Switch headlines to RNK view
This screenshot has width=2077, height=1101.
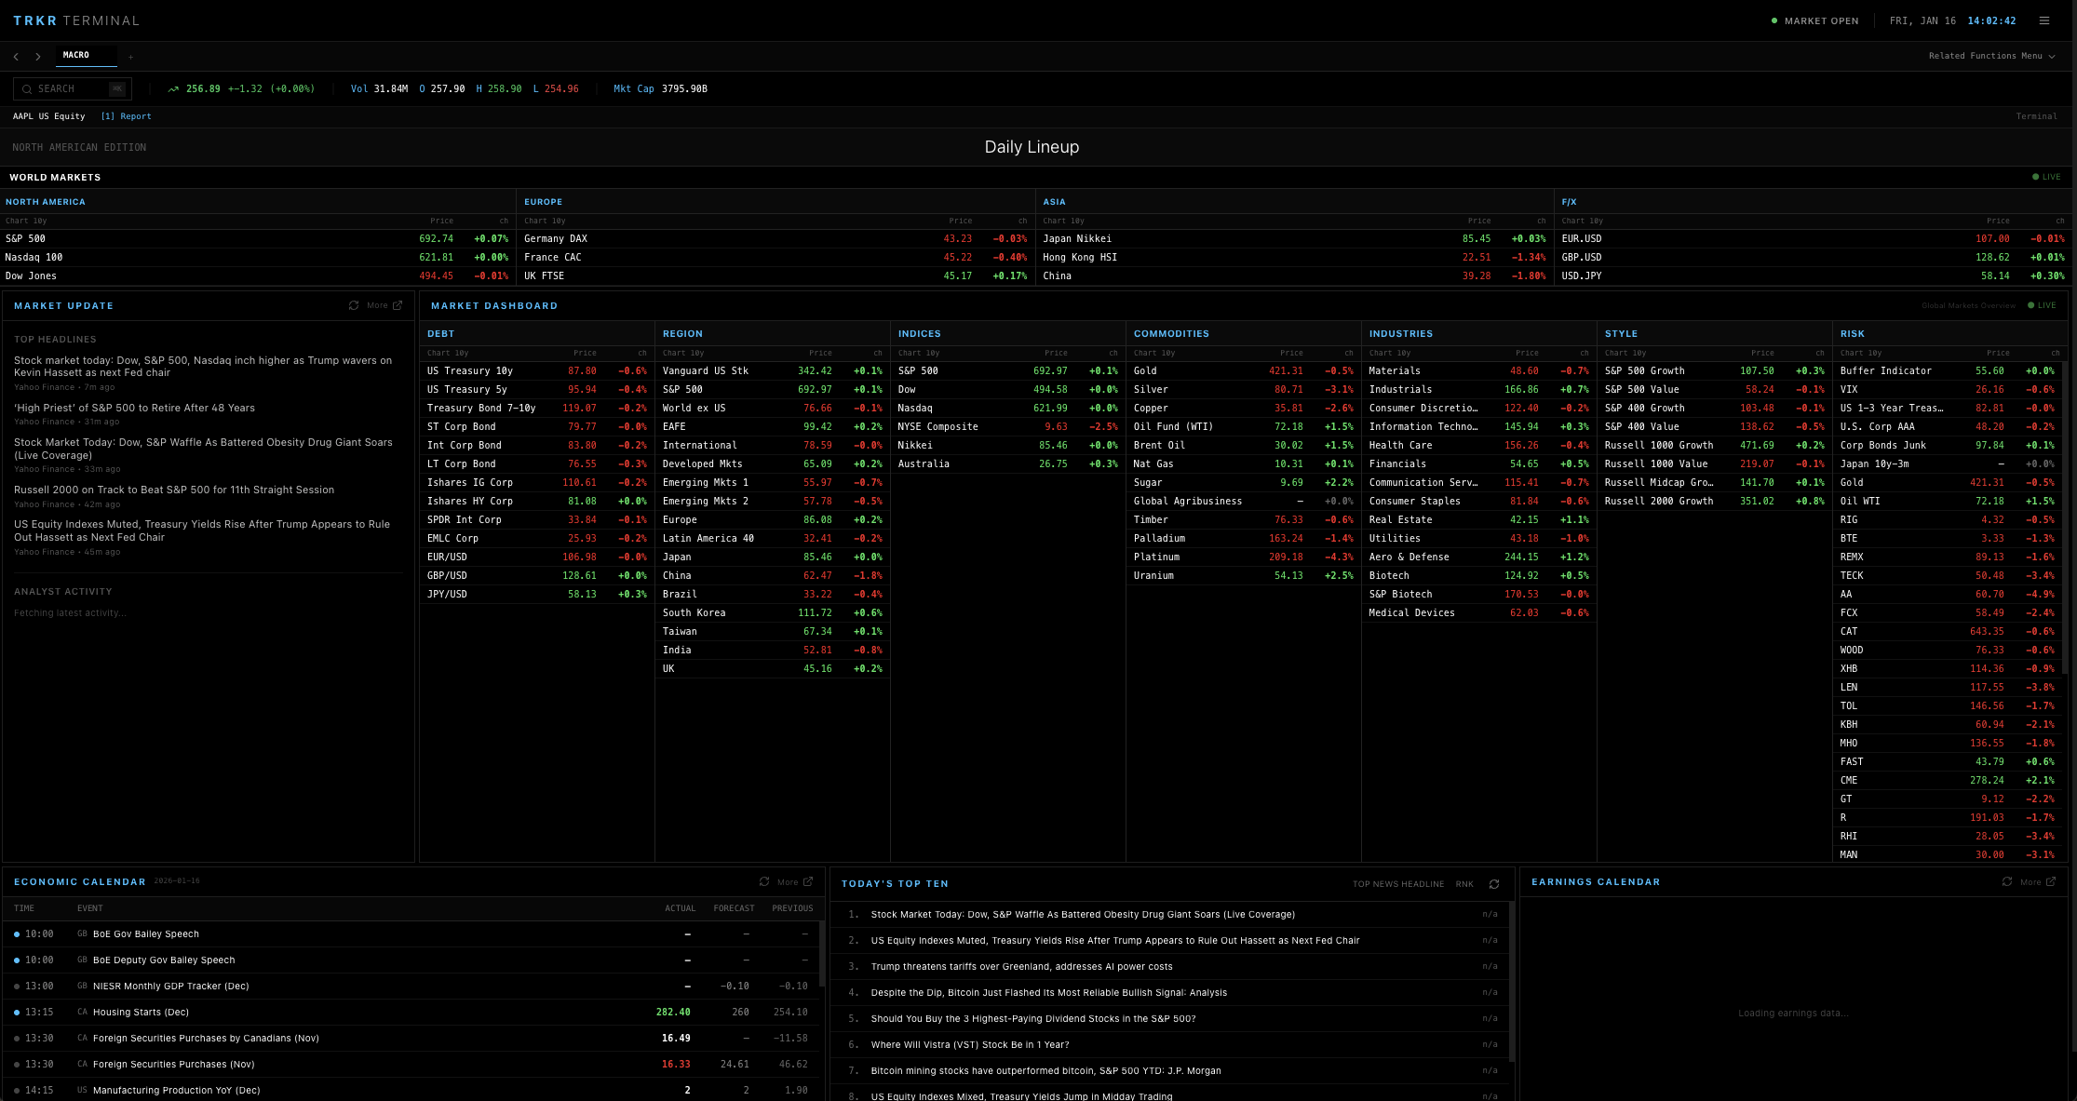tap(1463, 883)
